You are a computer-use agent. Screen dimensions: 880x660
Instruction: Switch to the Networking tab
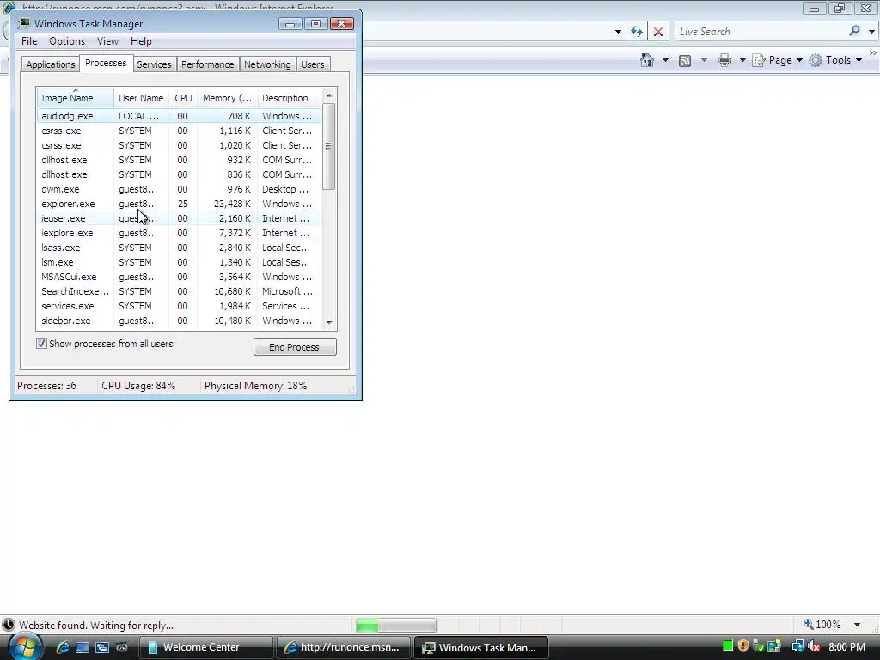click(267, 64)
